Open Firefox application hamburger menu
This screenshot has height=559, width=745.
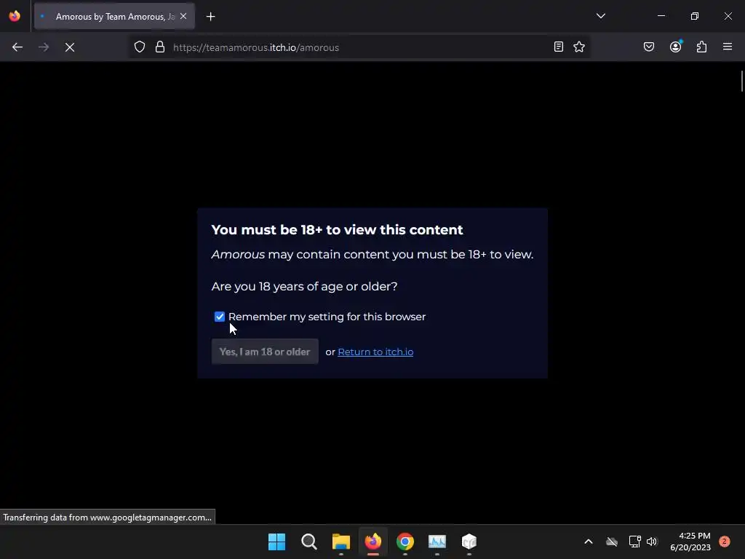pos(727,47)
